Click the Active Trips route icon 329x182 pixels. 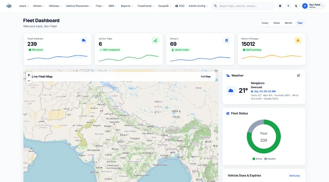click(x=155, y=40)
